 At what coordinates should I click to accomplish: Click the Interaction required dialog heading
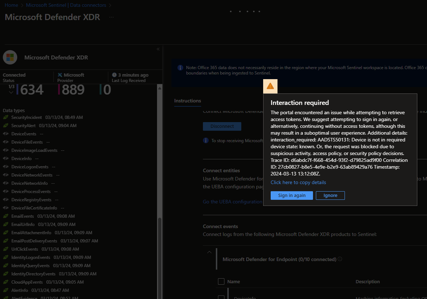click(300, 102)
